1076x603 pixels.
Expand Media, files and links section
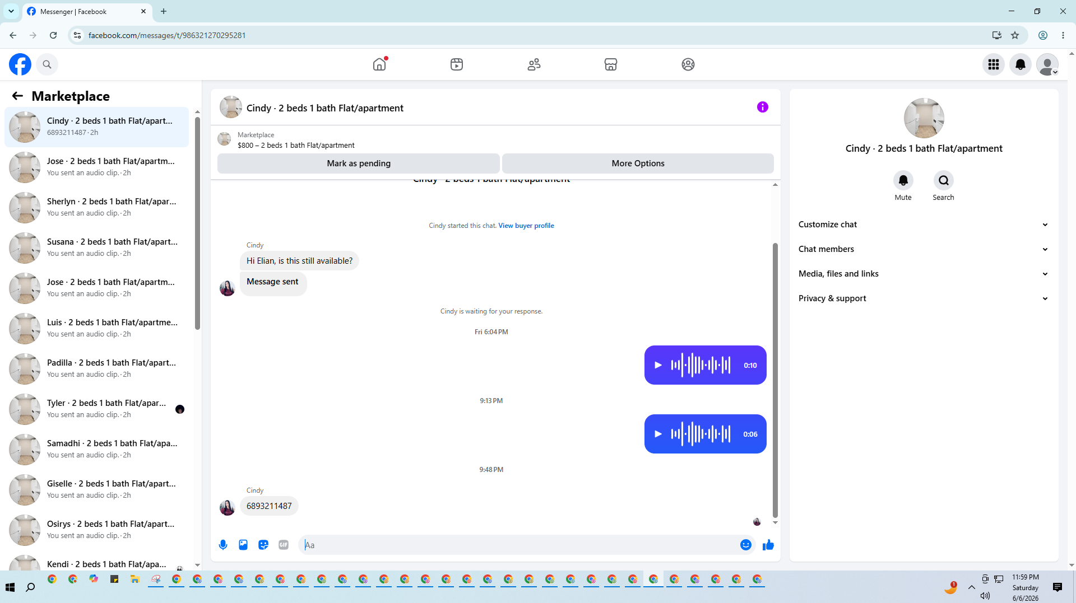pos(924,274)
